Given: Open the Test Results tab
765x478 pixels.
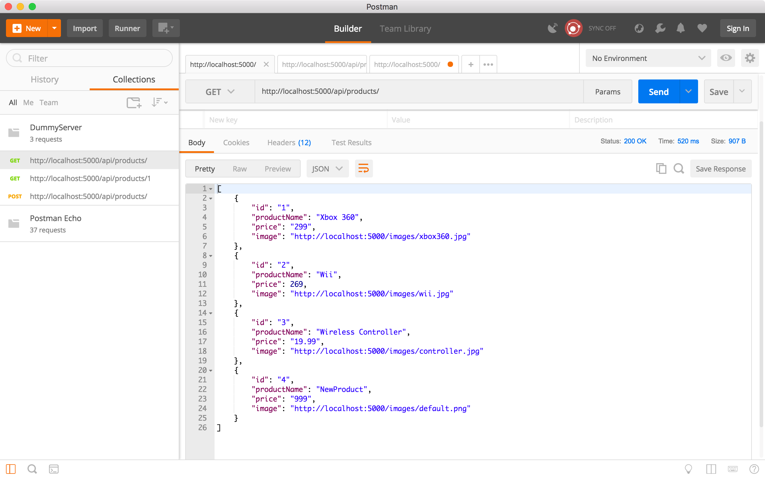Looking at the screenshot, I should [351, 143].
